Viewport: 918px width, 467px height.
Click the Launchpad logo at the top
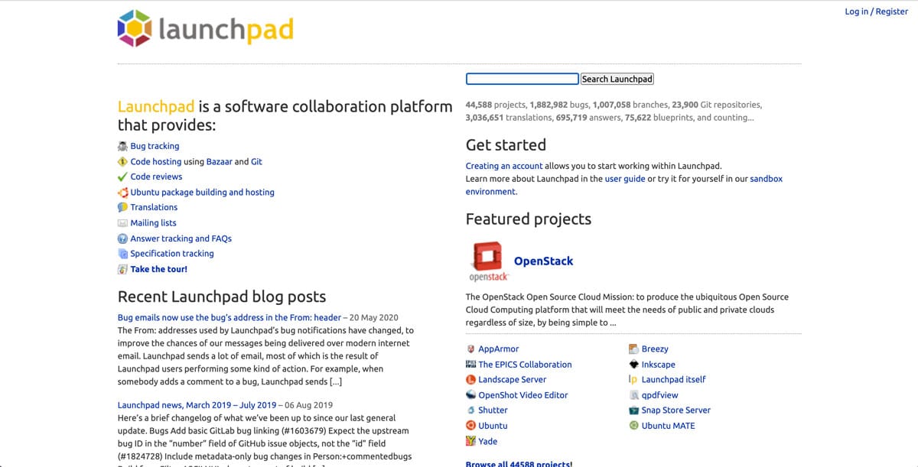pyautogui.click(x=205, y=29)
